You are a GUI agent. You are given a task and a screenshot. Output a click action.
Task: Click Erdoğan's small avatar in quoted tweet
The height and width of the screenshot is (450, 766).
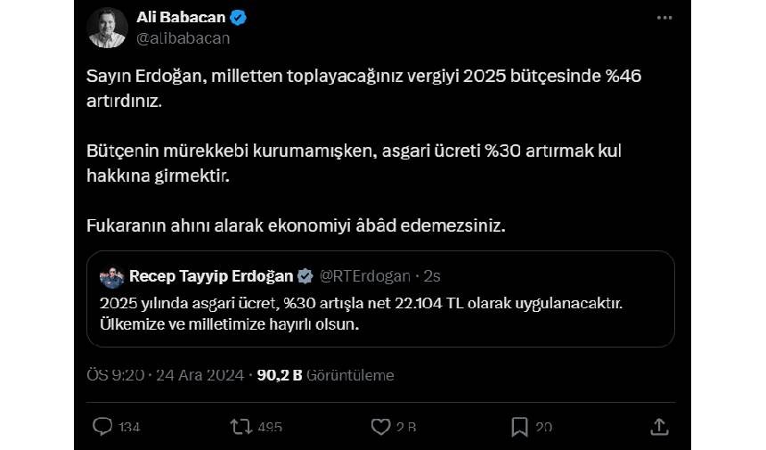[111, 275]
